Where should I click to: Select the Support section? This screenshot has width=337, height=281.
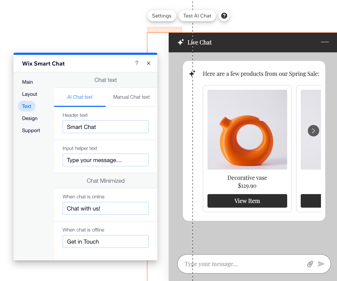point(31,130)
